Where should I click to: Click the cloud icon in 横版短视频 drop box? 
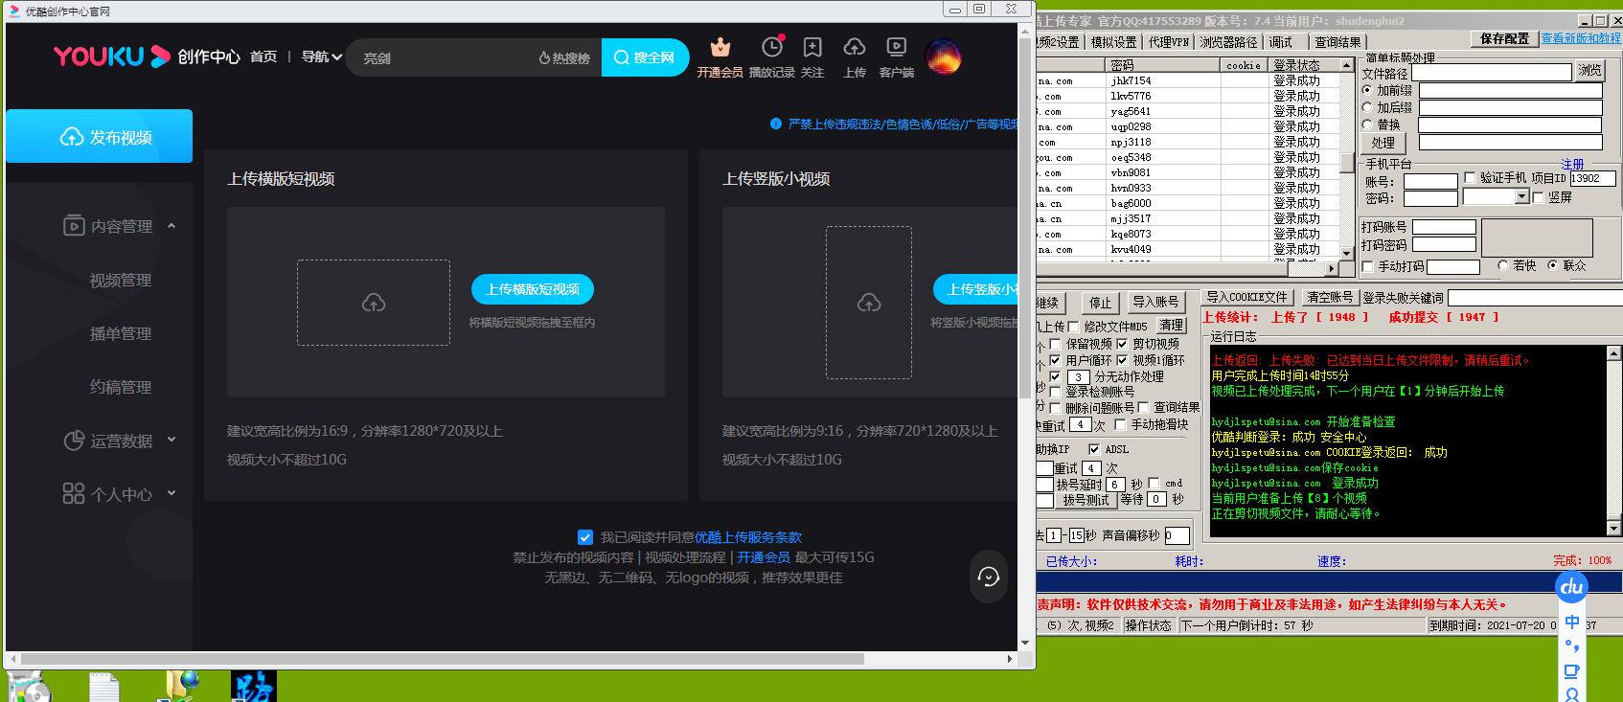374,303
